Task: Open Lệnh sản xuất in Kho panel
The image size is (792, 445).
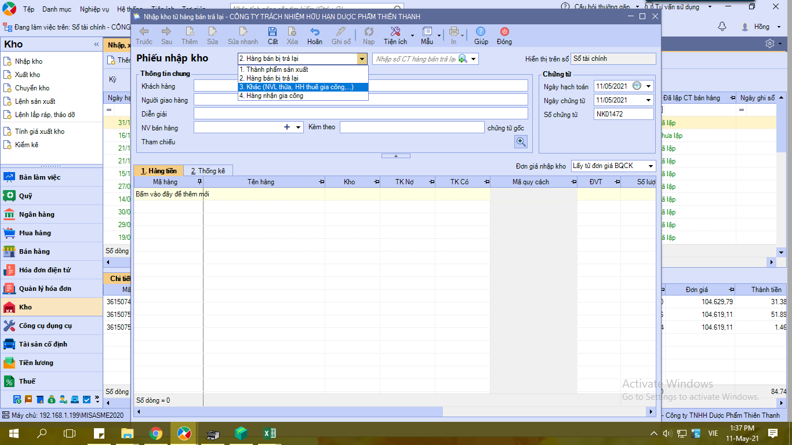Action: click(x=35, y=101)
